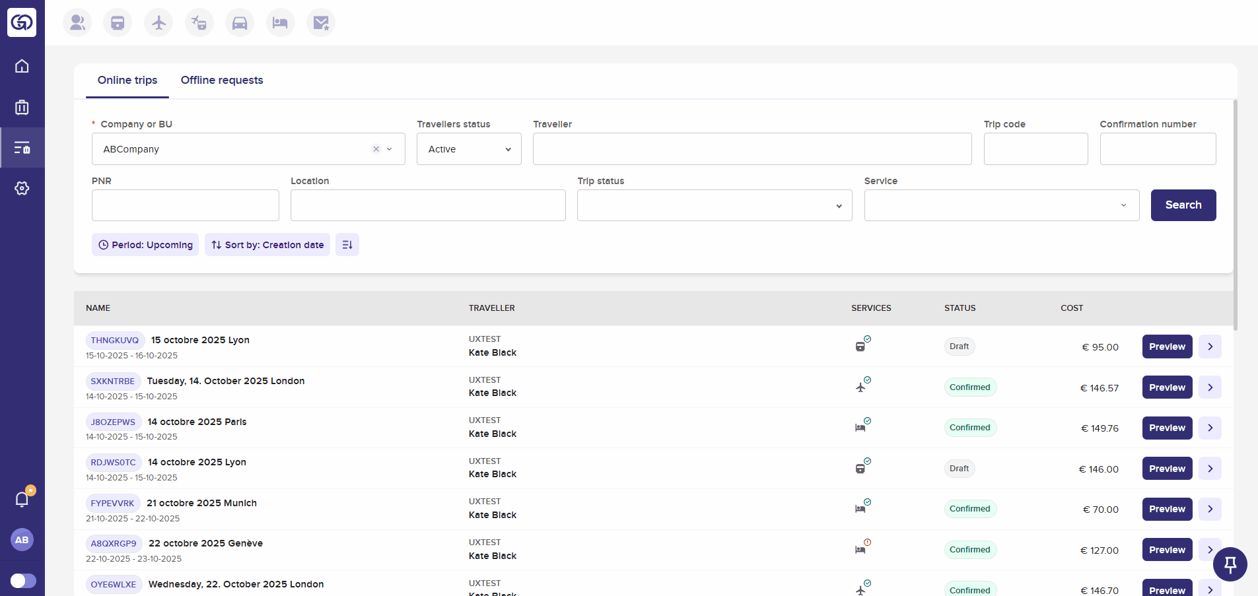Click the Traveller input field
The width and height of the screenshot is (1258, 596).
[x=751, y=149]
